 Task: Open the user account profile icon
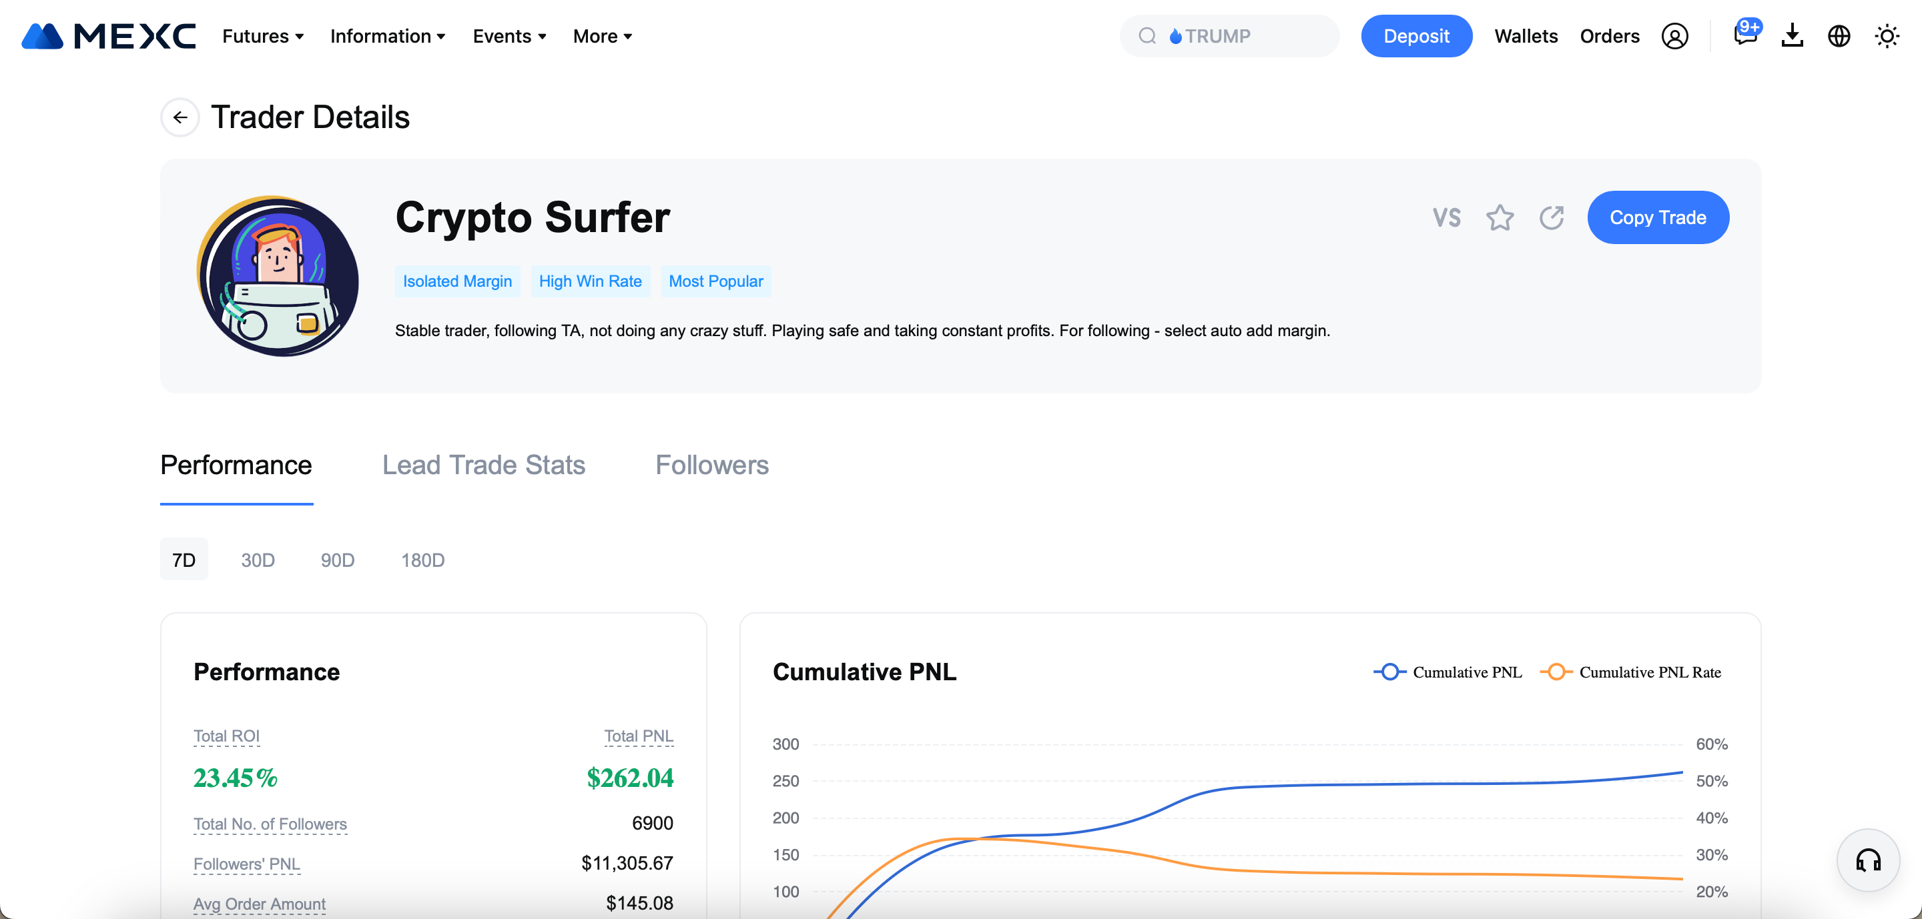1674,36
